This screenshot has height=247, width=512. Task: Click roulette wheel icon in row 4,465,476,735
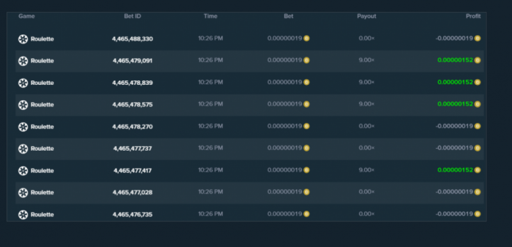coord(23,215)
